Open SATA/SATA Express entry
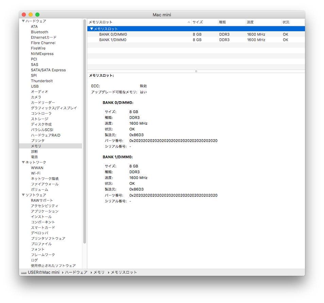Screen dimensions: 324x303 click(48, 70)
